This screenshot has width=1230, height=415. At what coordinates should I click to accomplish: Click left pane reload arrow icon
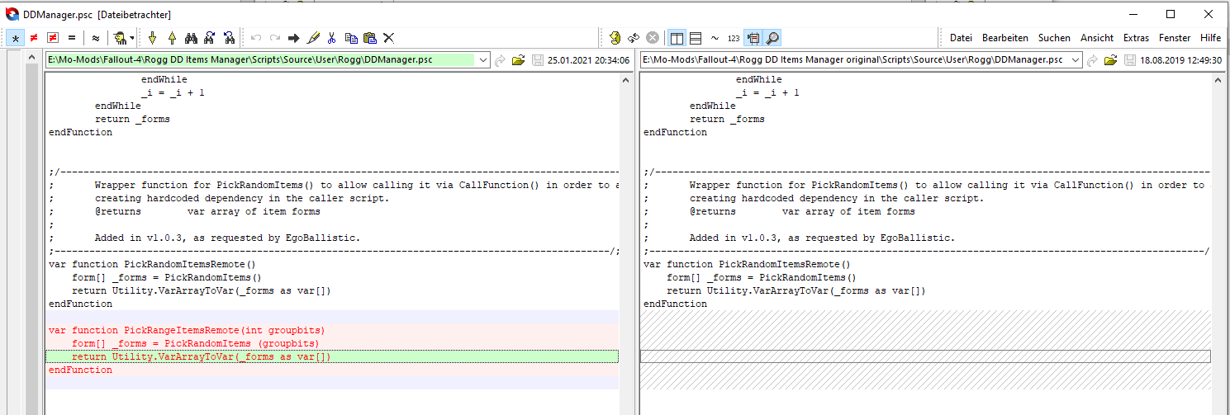point(501,60)
